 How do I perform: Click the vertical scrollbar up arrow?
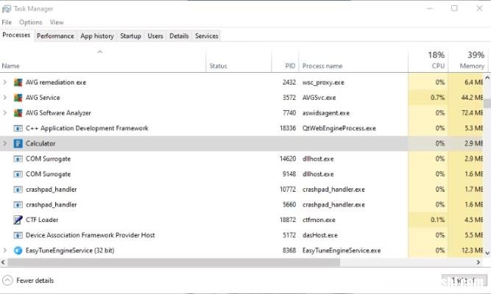tap(487, 77)
